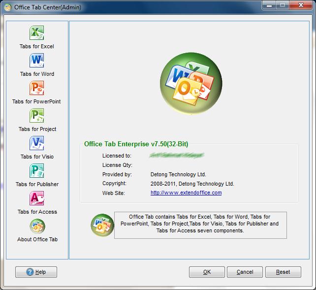Click small Office Tab logo beside description

click(102, 225)
